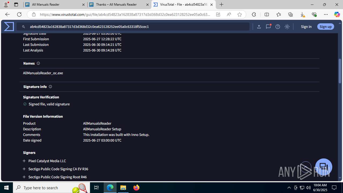Add page to favorites star icon

pyautogui.click(x=240, y=14)
